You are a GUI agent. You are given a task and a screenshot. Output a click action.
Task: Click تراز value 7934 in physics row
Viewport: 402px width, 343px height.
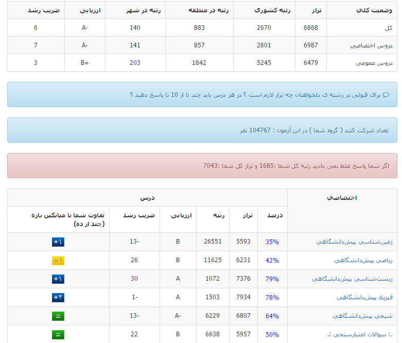(x=243, y=297)
